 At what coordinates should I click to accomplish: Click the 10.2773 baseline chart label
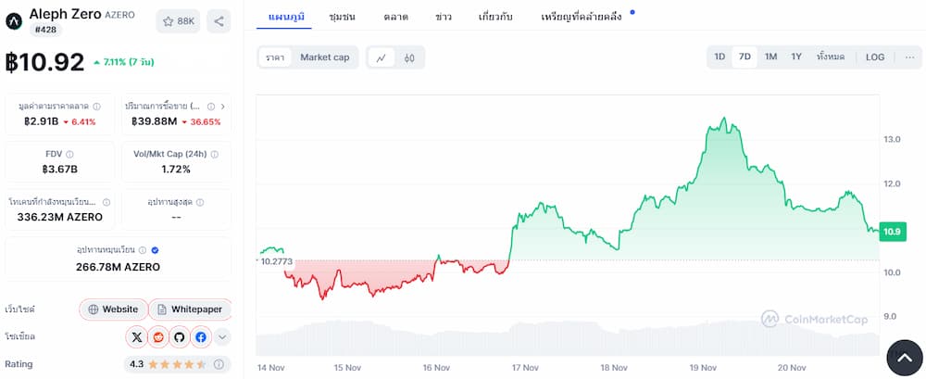click(x=276, y=260)
